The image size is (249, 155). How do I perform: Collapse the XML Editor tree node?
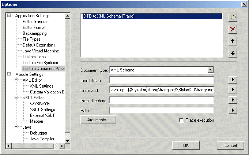pyautogui.click(x=16, y=80)
